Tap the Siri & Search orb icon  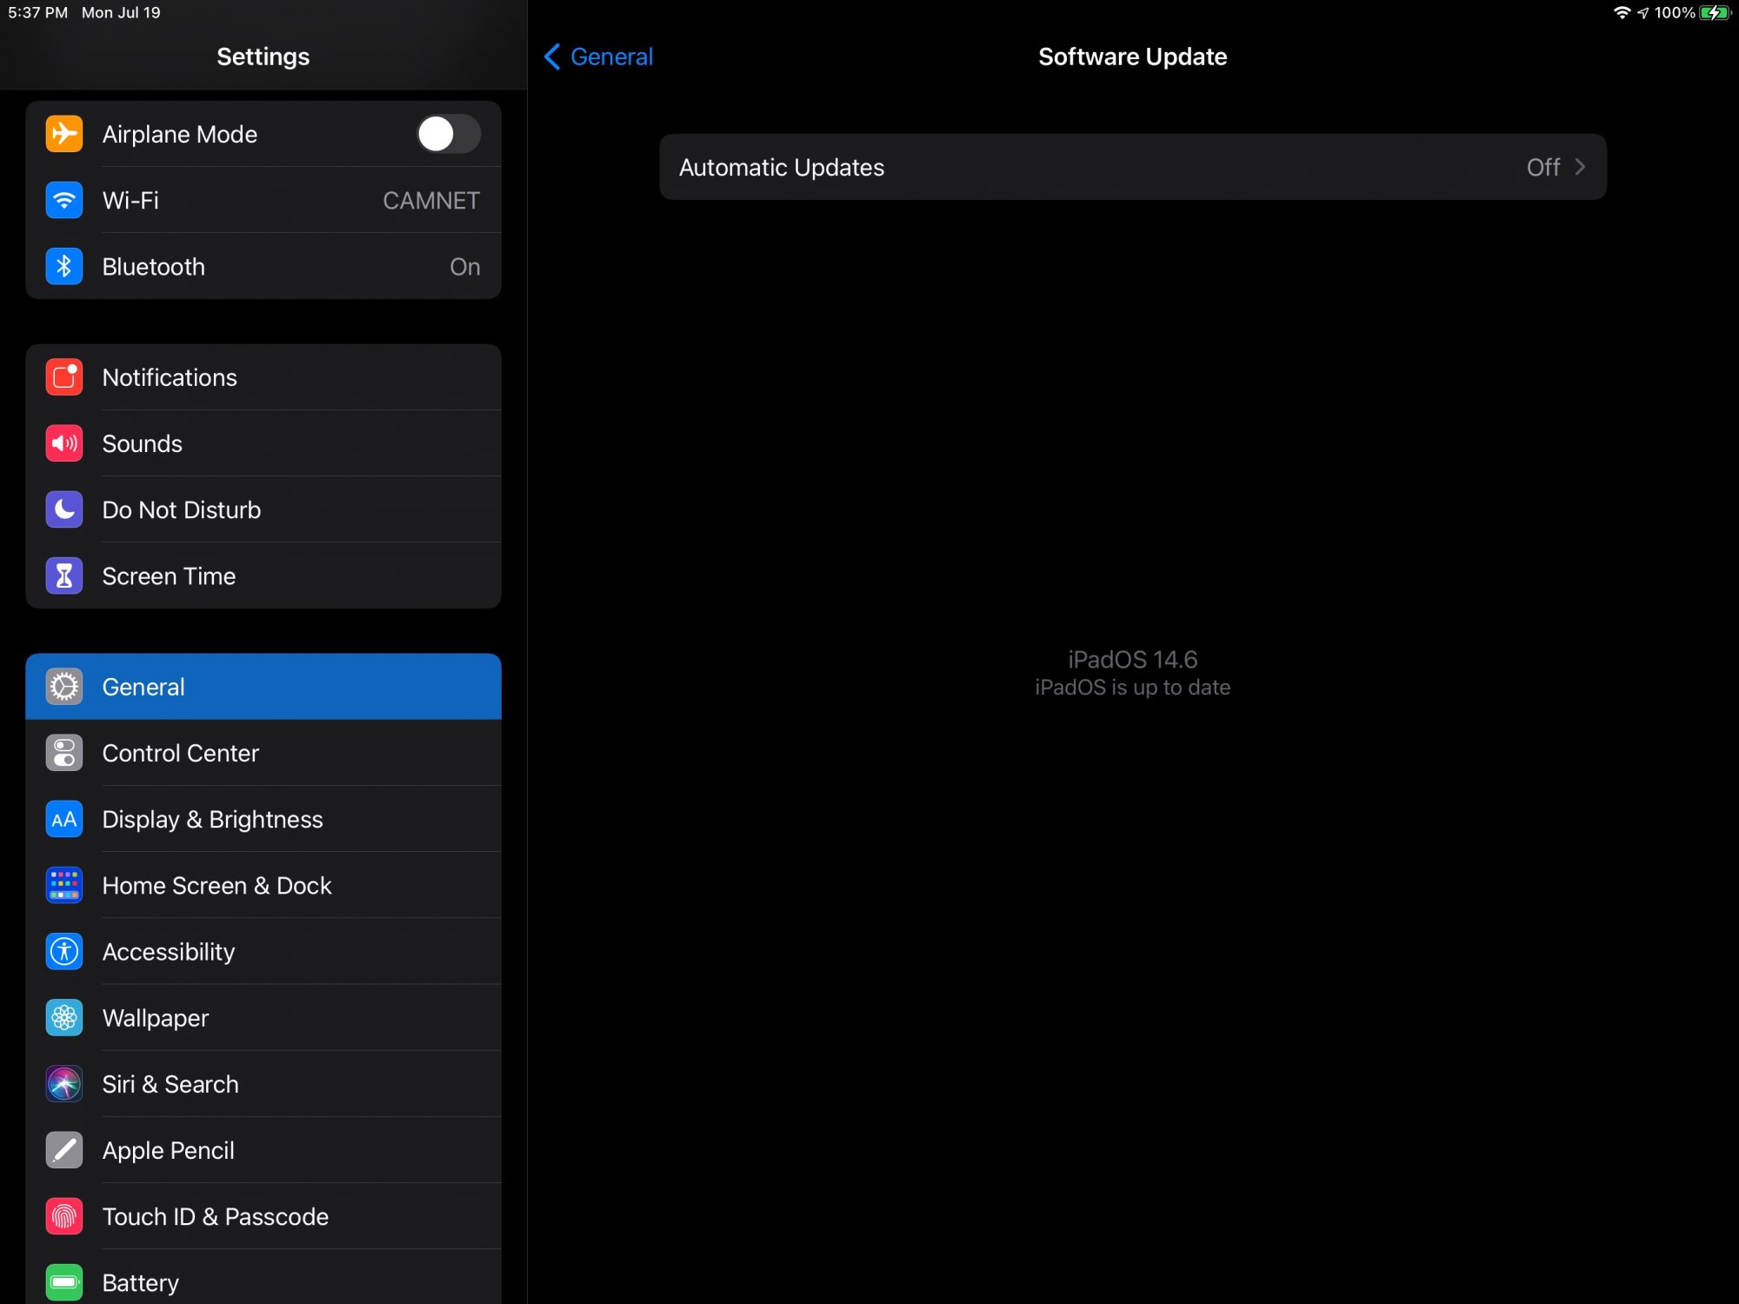(64, 1084)
